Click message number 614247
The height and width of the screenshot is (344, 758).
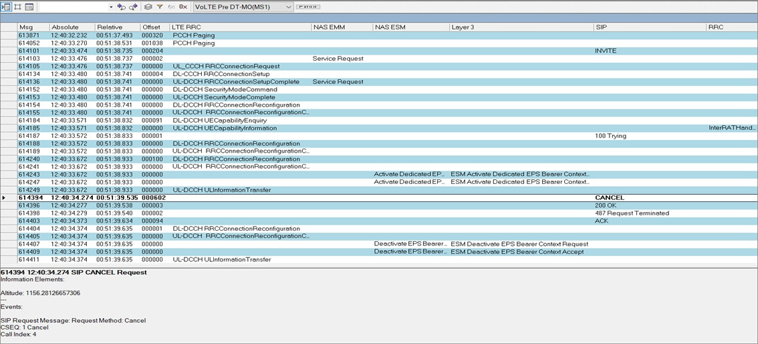[x=28, y=182]
